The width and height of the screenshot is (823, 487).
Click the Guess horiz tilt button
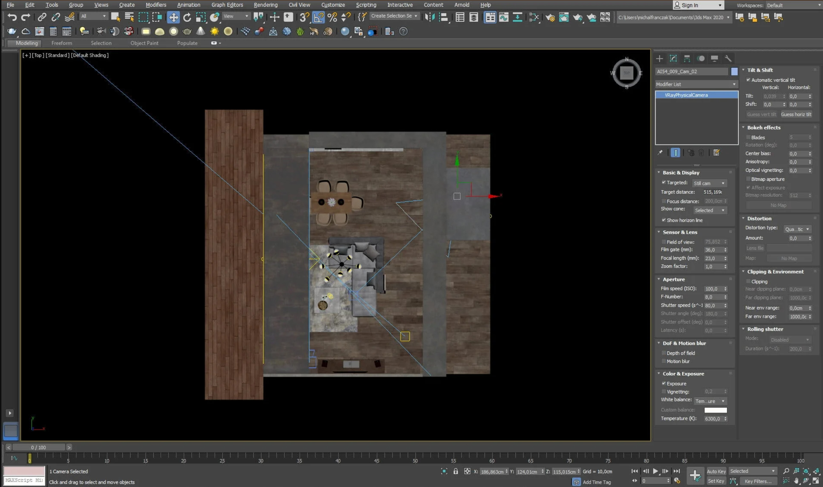click(x=796, y=114)
